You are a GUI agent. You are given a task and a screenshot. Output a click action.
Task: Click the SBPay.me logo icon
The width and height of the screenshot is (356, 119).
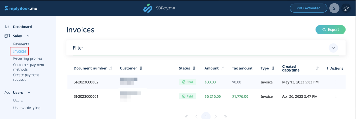click(x=147, y=8)
